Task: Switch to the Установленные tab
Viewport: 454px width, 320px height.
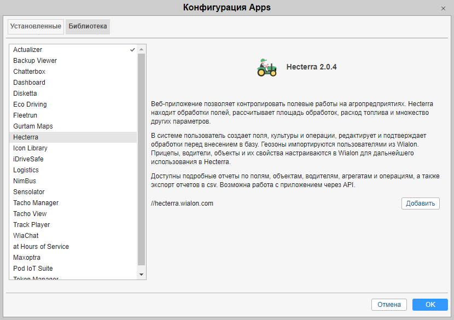Action: (x=36, y=26)
